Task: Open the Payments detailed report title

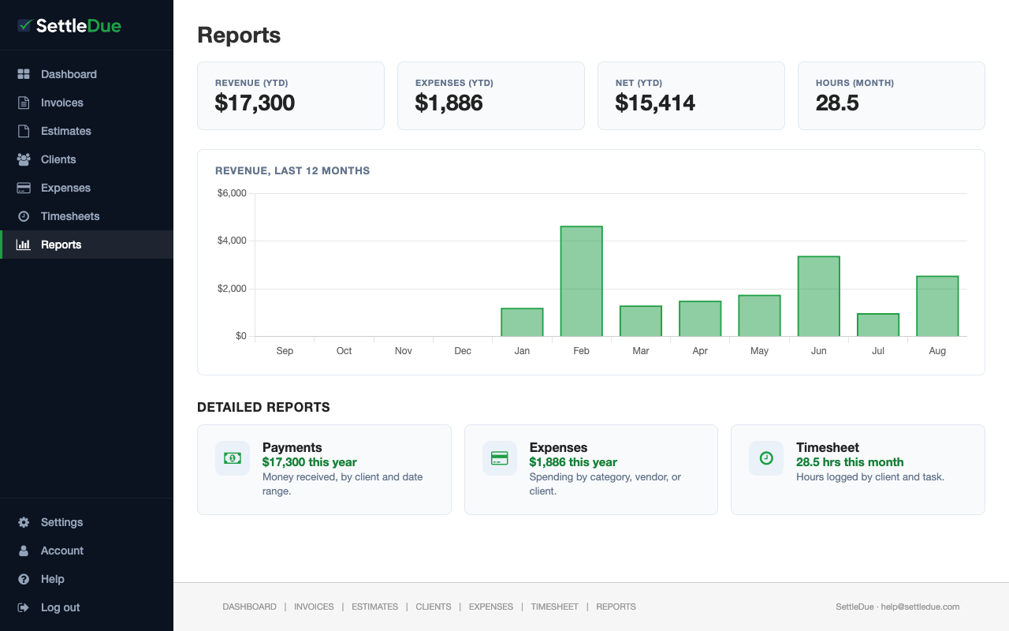Action: coord(292,447)
